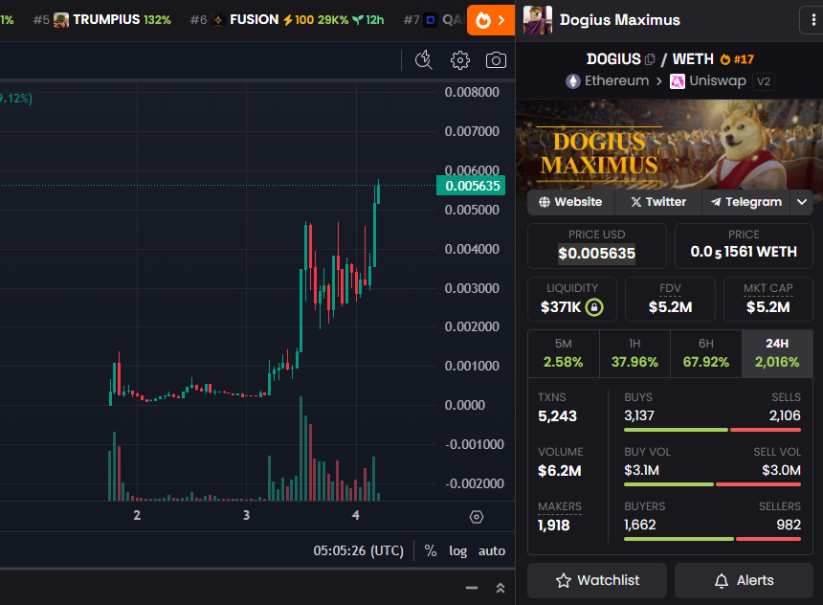Image resolution: width=823 pixels, height=605 pixels.
Task: Click the PRICE USD $0.005635 box
Action: 597,246
